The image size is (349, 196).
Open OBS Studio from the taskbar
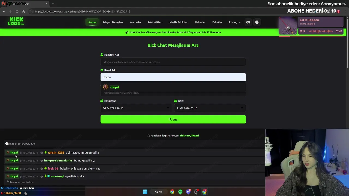click(196, 192)
